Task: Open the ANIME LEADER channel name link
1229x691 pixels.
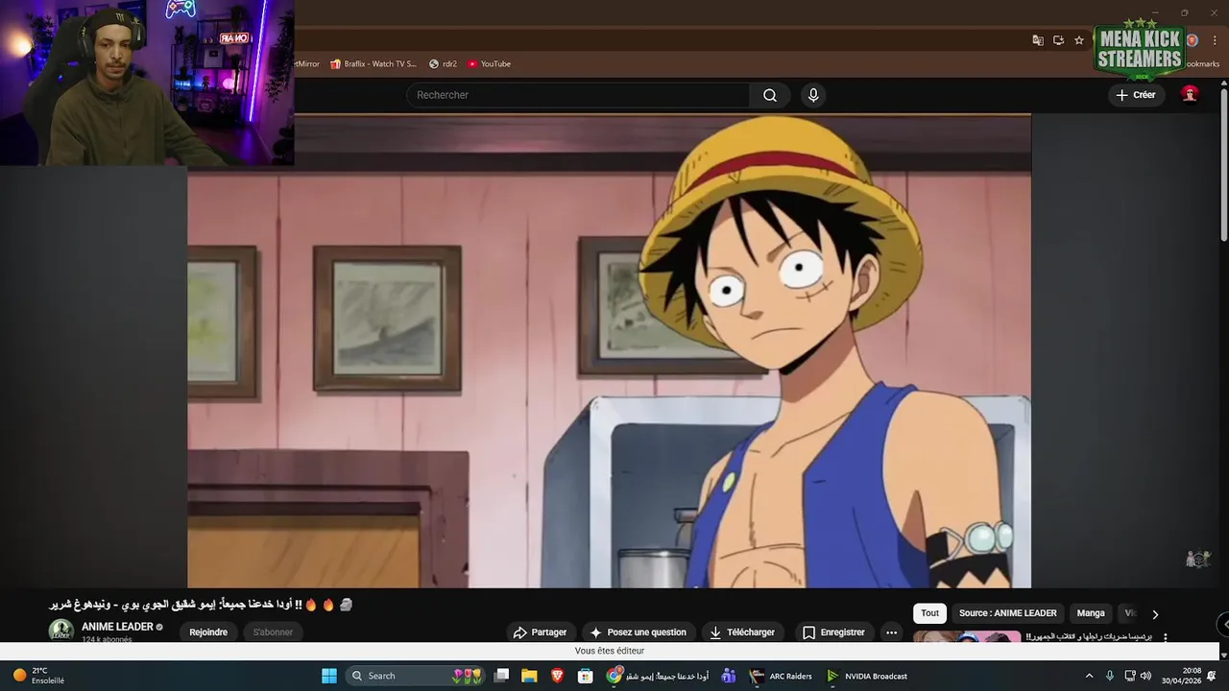Action: coord(117,627)
